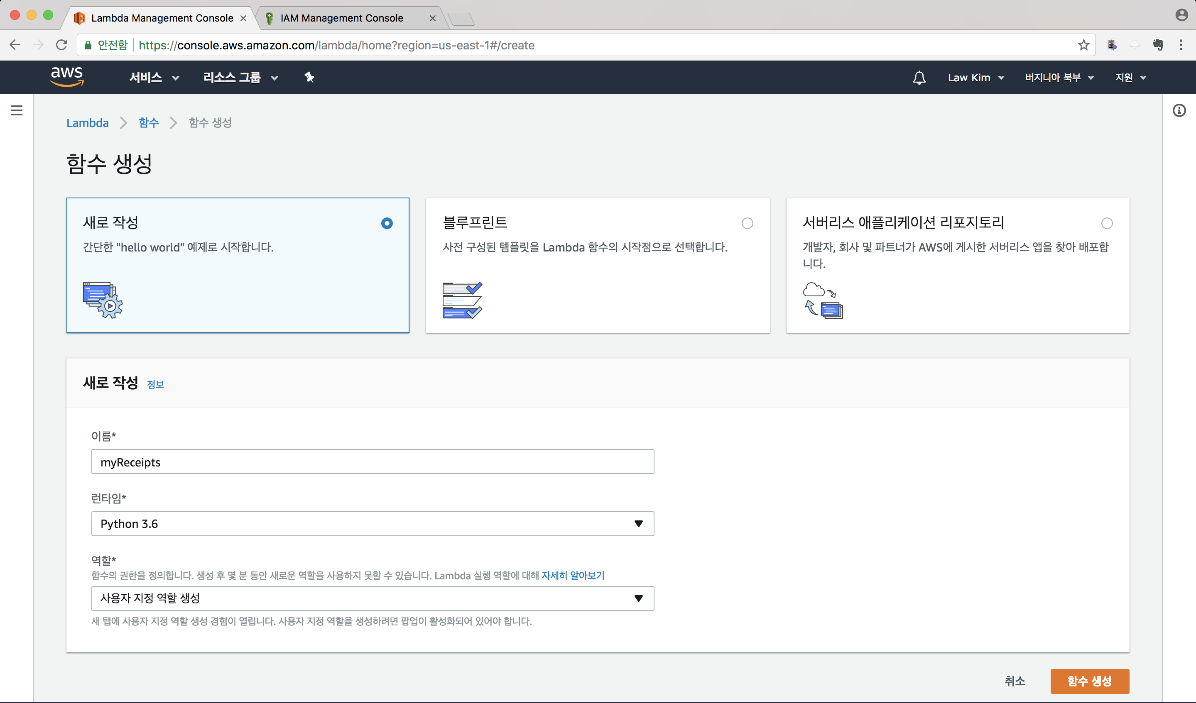Open the hamburger side navigation menu
1196x703 pixels.
[x=17, y=110]
